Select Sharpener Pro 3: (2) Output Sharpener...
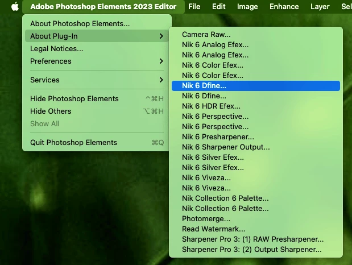This screenshot has width=352, height=265. [x=256, y=249]
